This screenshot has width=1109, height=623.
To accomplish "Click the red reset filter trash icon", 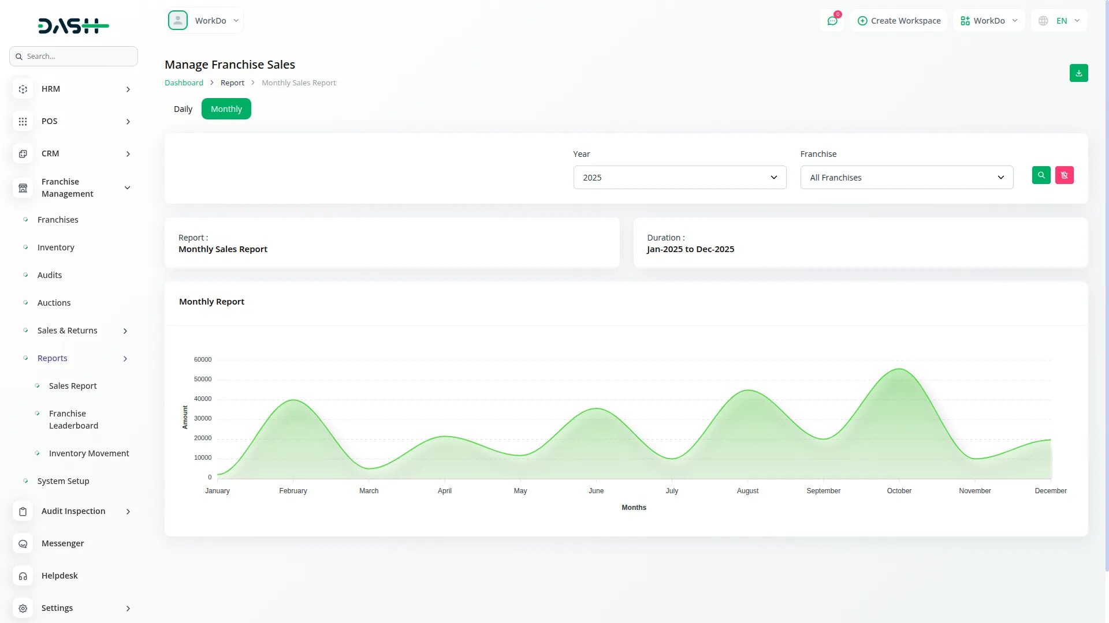I will pyautogui.click(x=1064, y=175).
